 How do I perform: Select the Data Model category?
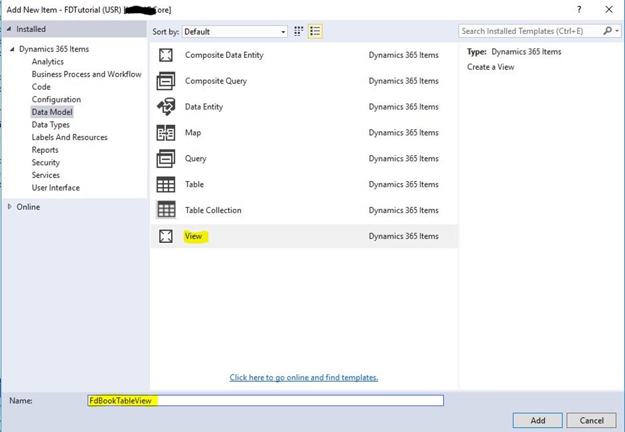click(x=52, y=112)
